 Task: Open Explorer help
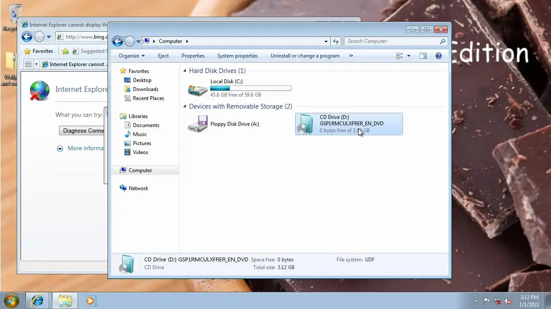[x=439, y=56]
